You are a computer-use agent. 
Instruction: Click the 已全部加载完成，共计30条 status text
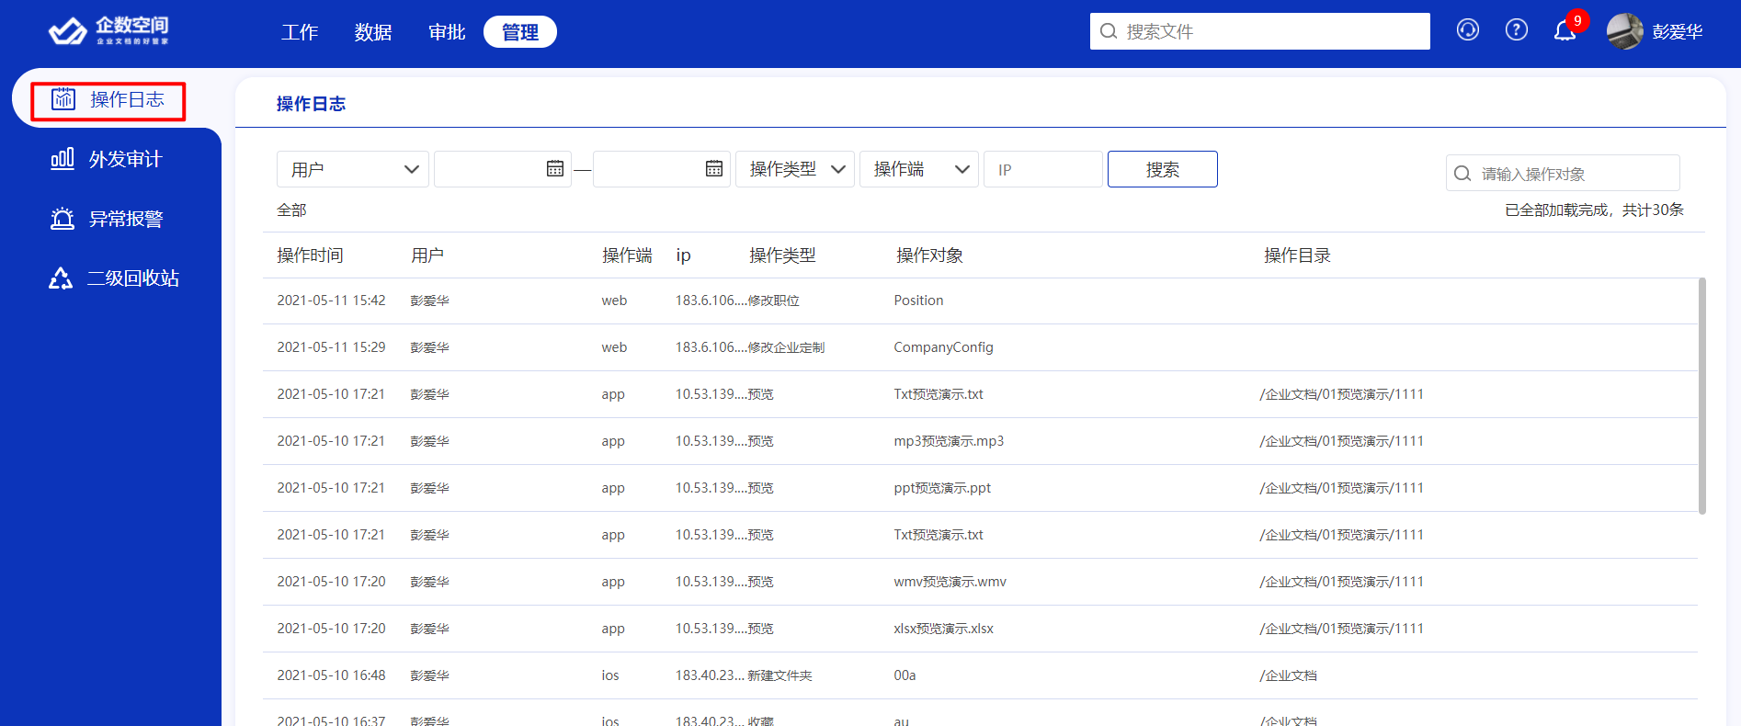pos(1594,210)
